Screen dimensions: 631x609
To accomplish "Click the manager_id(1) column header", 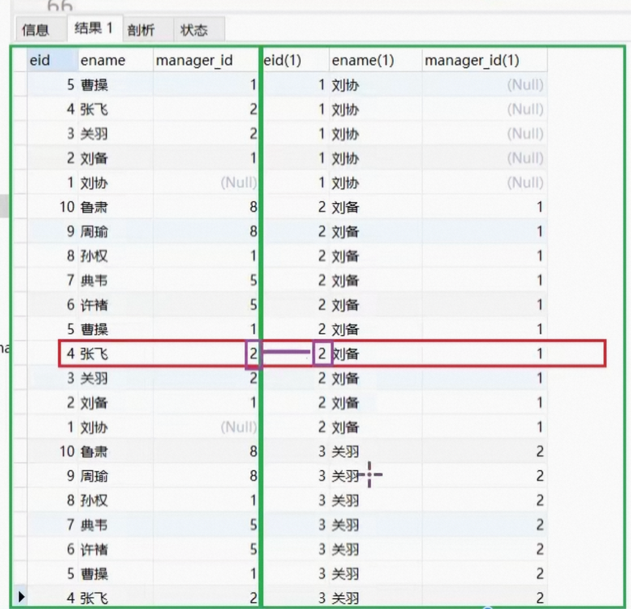I will click(x=484, y=61).
